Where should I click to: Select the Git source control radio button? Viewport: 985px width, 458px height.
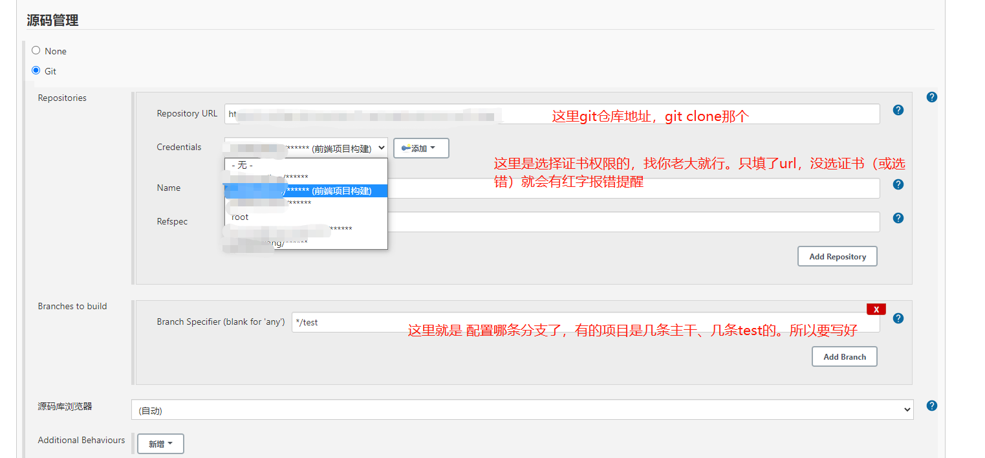[x=36, y=71]
